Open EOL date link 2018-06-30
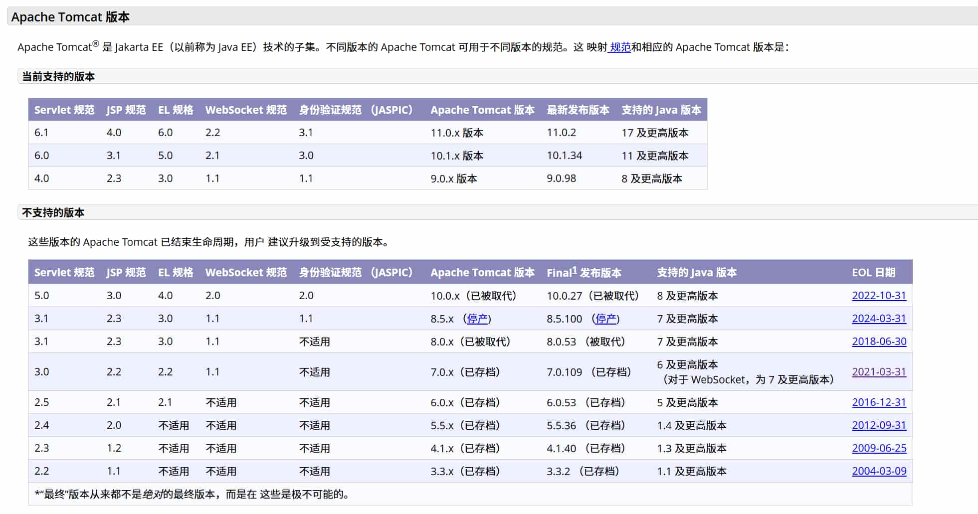 click(879, 342)
